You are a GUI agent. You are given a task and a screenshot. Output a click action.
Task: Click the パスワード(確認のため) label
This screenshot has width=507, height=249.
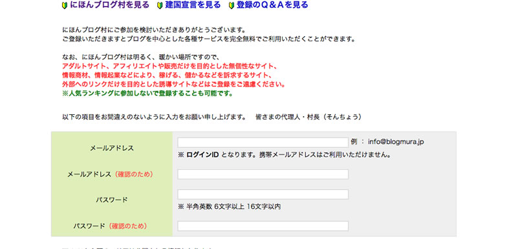point(110,226)
